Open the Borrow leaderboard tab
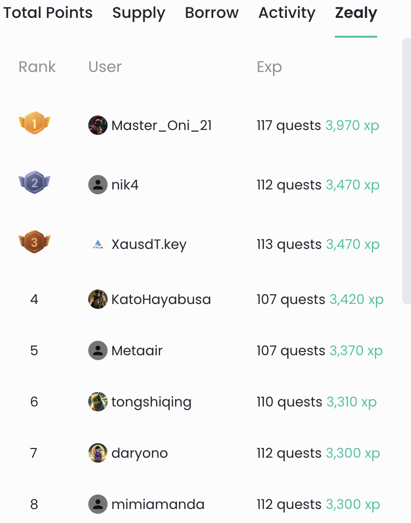 tap(212, 13)
